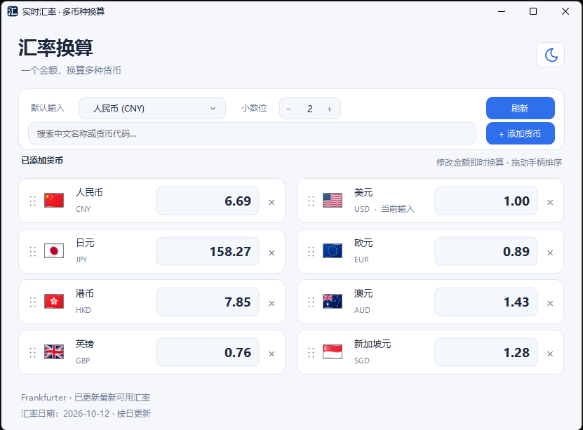Remove the 港币 HKD card

pyautogui.click(x=272, y=303)
